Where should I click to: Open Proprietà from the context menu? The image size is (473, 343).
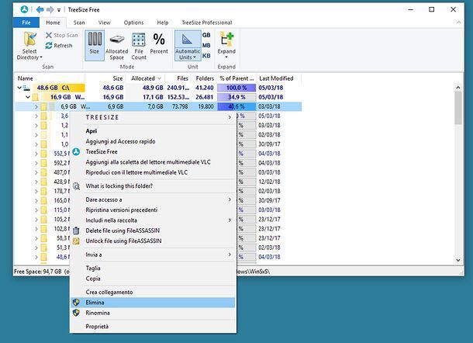(153, 327)
